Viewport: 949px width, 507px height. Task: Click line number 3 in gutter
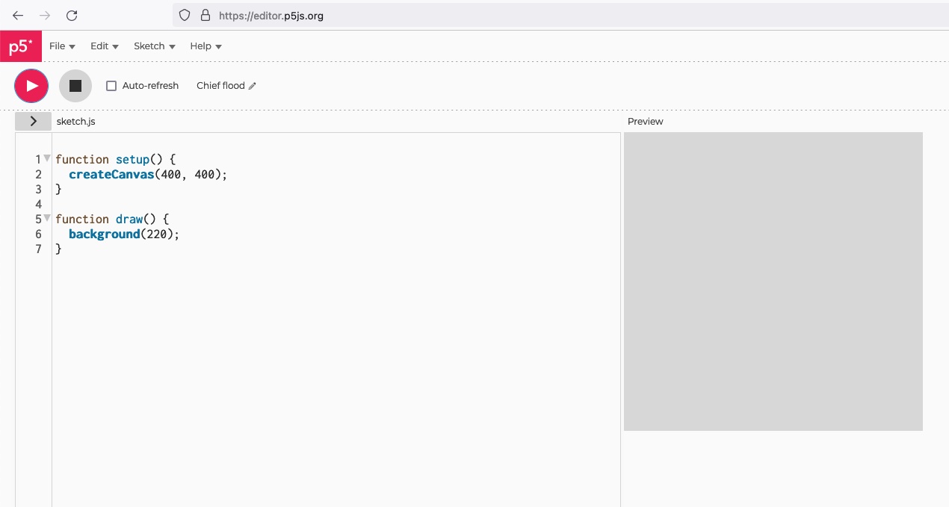39,189
